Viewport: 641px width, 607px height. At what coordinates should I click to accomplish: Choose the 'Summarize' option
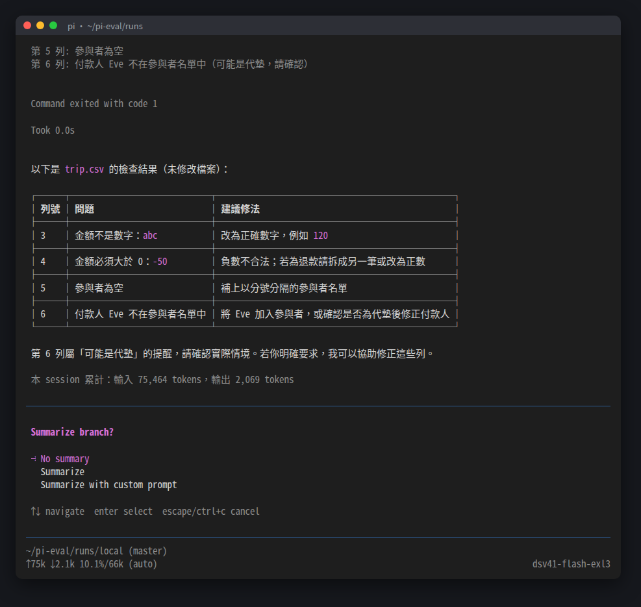point(62,472)
